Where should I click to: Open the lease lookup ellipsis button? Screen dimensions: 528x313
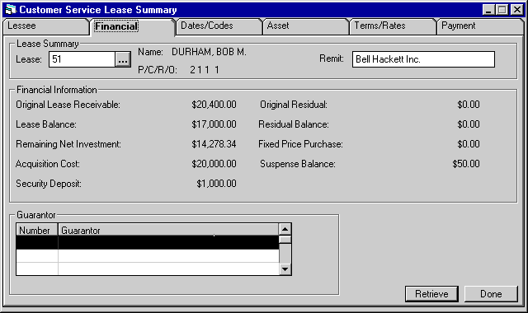click(123, 59)
